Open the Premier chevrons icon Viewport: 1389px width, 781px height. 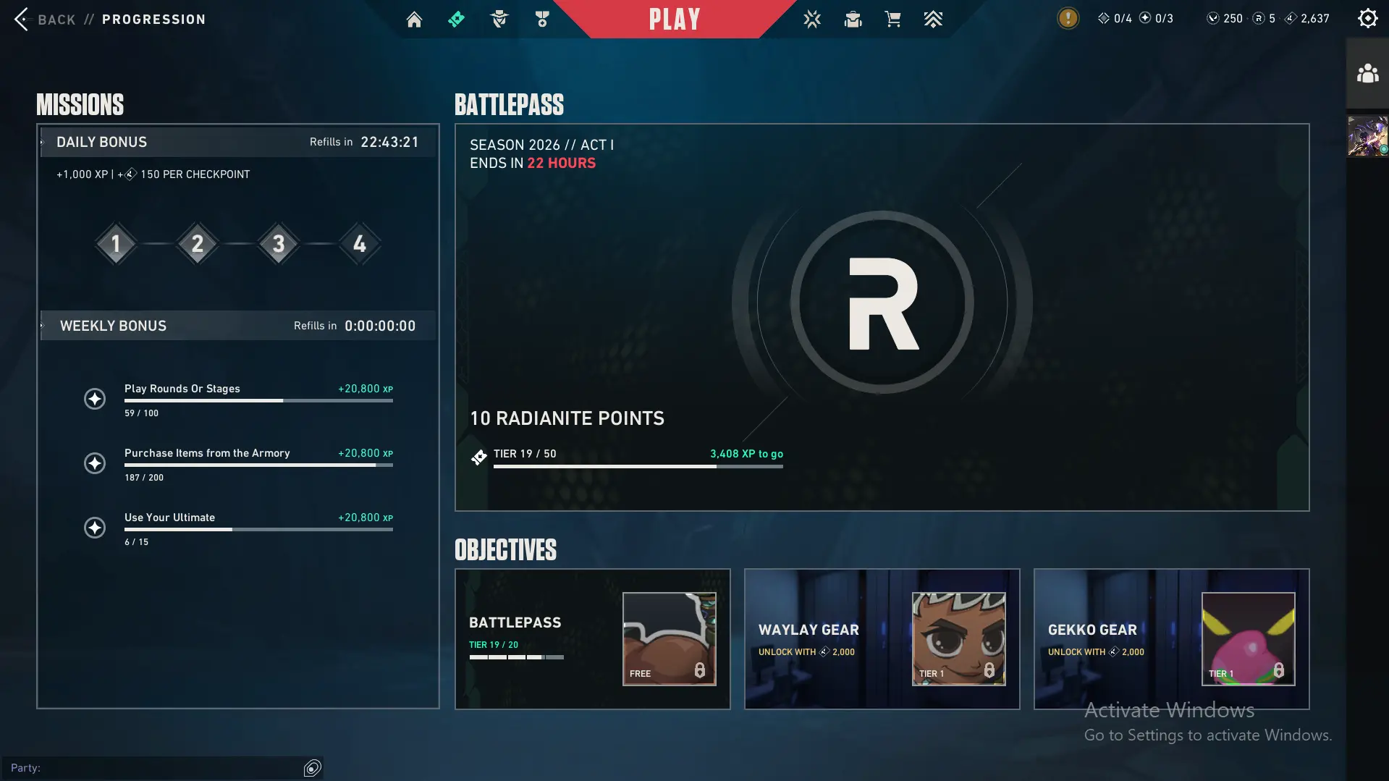[x=933, y=20]
